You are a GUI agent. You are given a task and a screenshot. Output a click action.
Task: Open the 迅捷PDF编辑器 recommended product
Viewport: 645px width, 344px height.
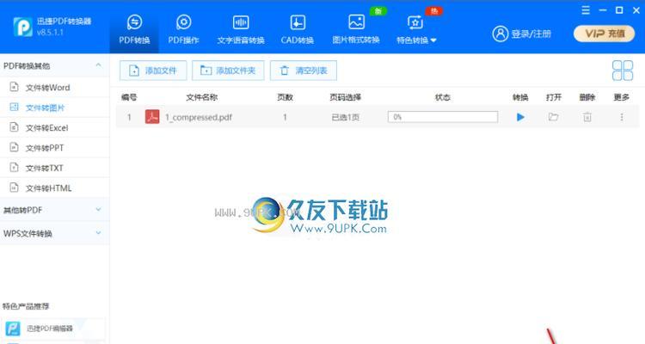(52, 329)
